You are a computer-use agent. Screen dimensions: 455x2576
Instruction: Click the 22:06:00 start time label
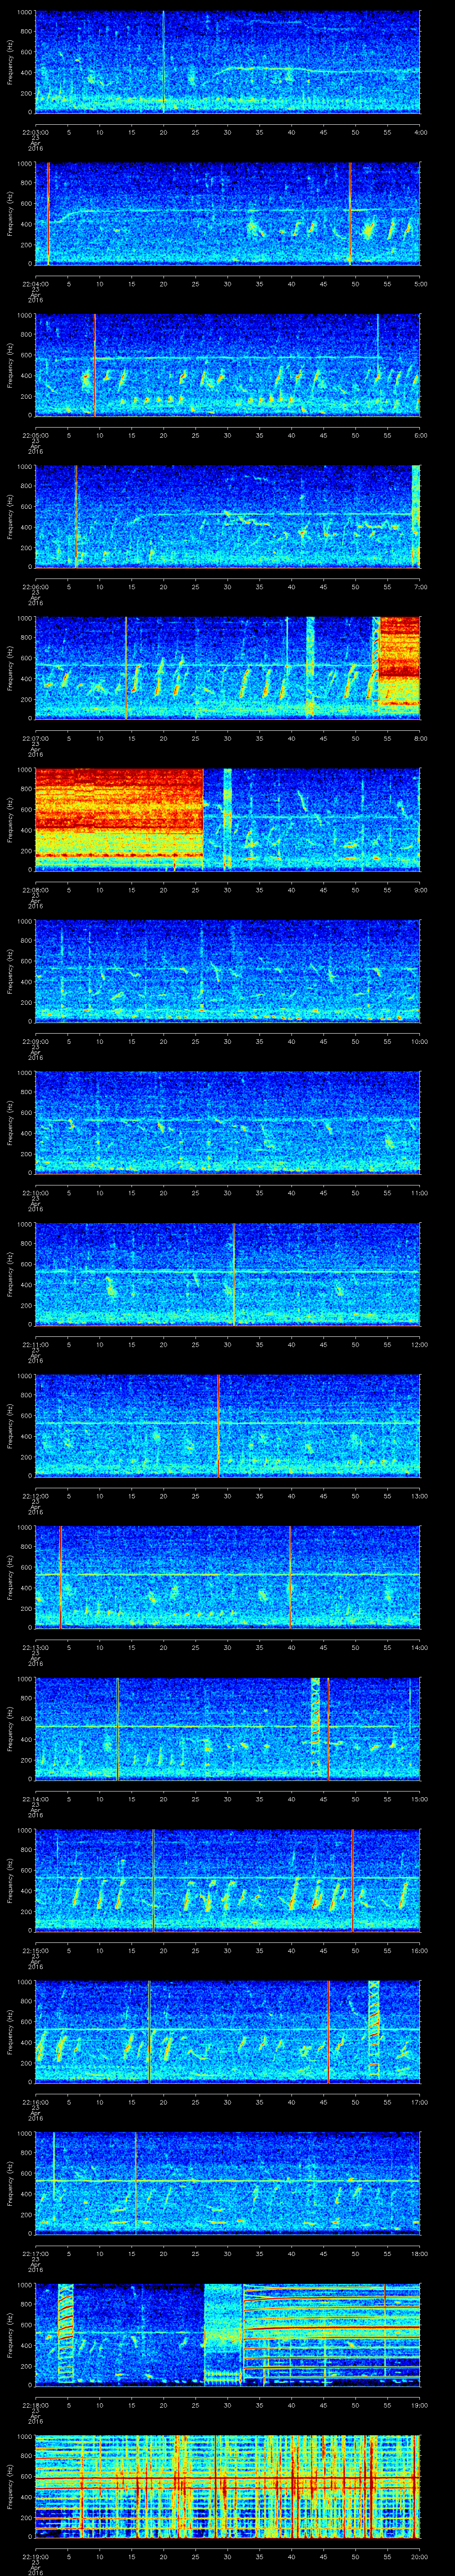35,587
